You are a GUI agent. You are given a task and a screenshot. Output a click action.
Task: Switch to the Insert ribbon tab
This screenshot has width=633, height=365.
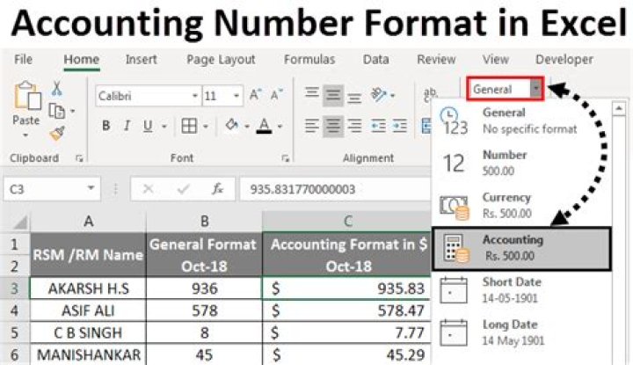pos(141,60)
